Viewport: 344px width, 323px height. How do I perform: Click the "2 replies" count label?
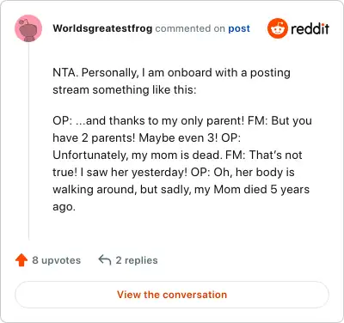[137, 260]
